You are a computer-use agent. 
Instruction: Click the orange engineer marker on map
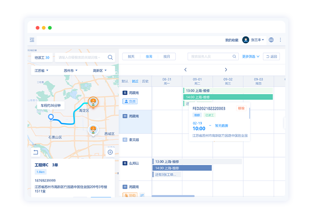click(93, 102)
